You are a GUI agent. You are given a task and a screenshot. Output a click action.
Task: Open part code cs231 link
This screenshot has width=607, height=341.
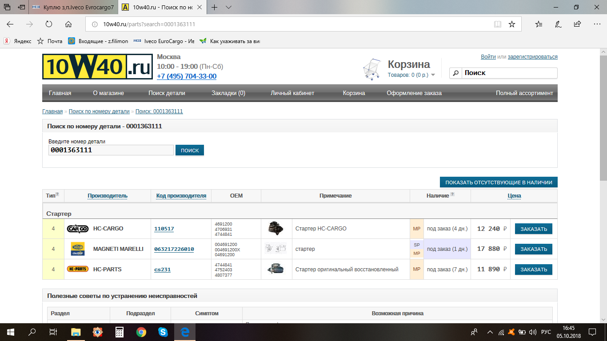coord(162,269)
